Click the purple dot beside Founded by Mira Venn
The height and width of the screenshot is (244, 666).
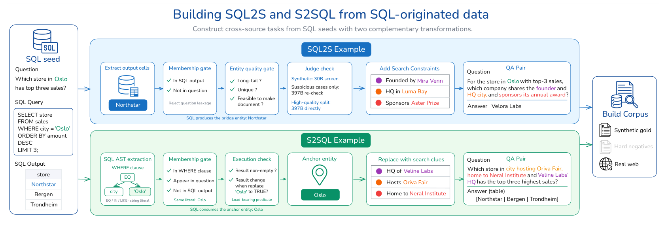point(378,80)
